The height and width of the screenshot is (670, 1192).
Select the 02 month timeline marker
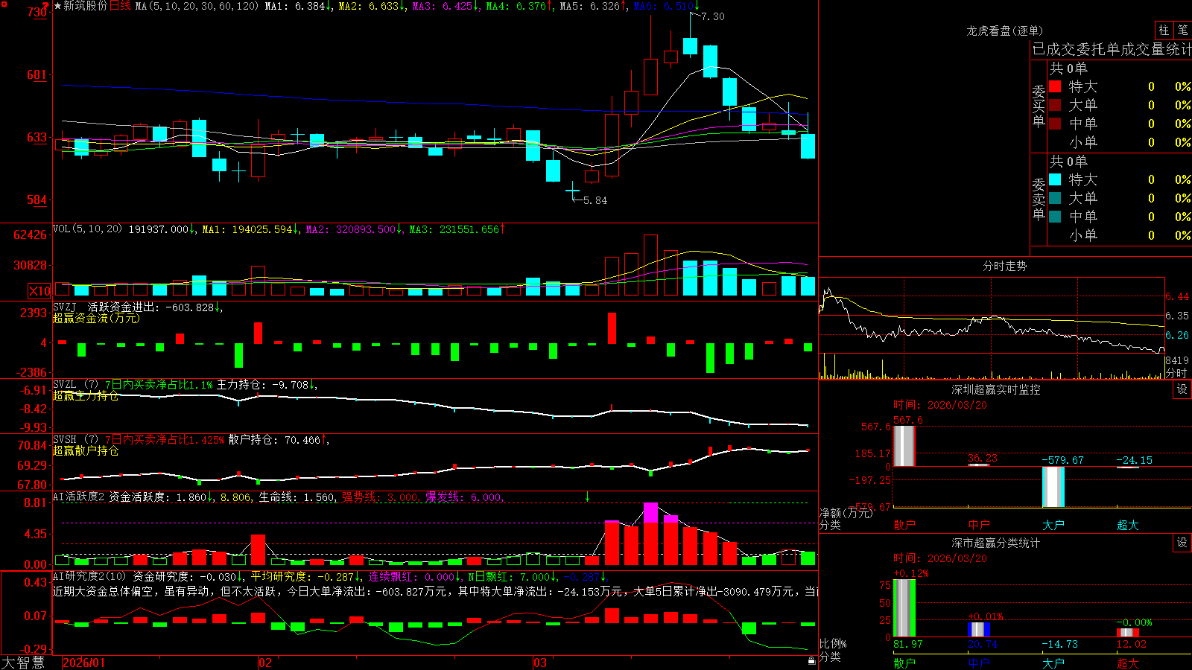coord(264,663)
